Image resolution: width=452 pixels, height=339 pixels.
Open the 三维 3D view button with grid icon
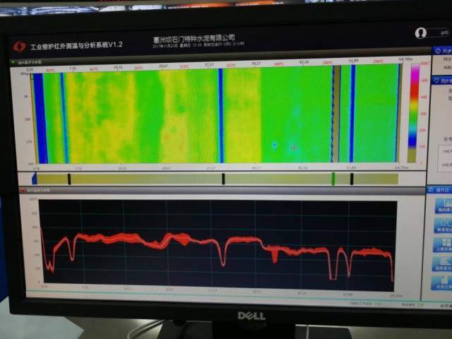click(443, 245)
